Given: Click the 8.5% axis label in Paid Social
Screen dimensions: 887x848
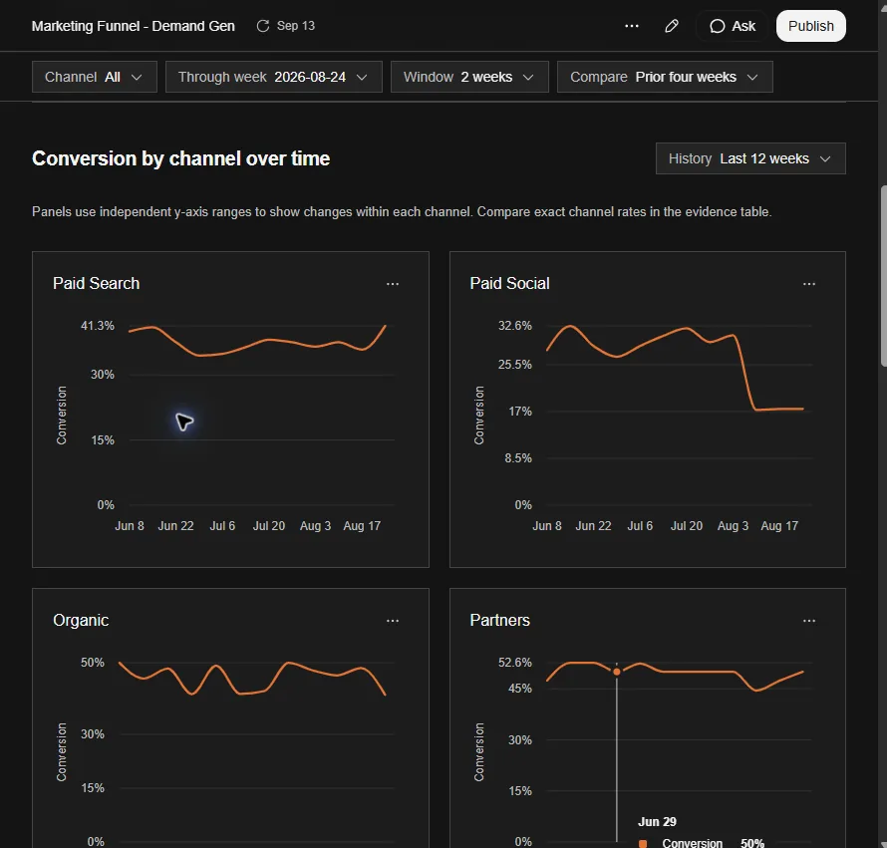Looking at the screenshot, I should [518, 458].
